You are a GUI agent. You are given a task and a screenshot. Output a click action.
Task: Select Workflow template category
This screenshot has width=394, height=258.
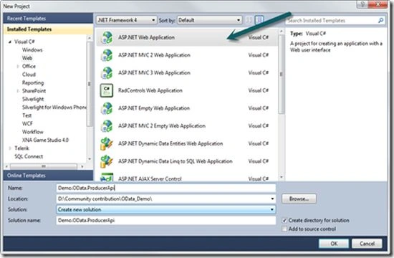click(33, 132)
